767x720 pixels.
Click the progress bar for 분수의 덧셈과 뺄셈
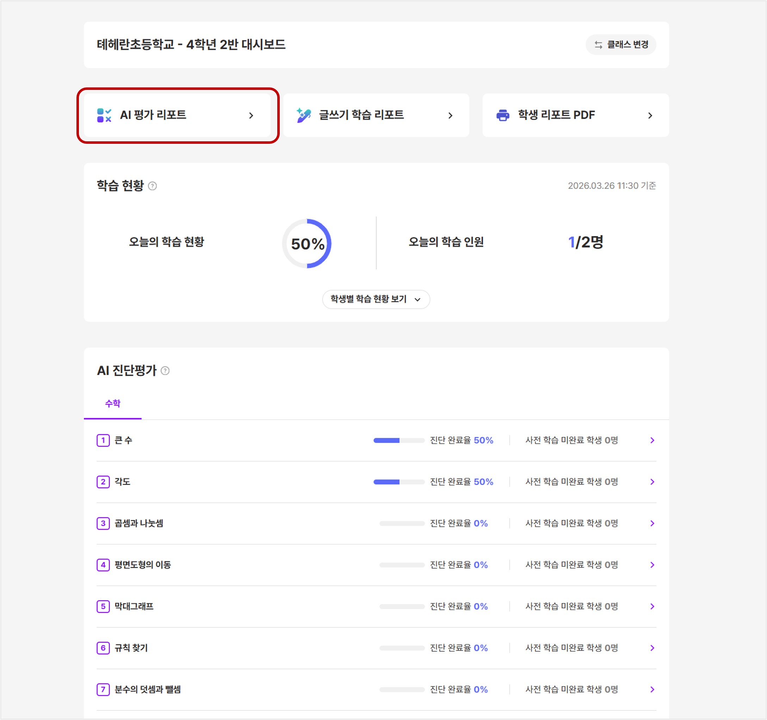(x=402, y=690)
